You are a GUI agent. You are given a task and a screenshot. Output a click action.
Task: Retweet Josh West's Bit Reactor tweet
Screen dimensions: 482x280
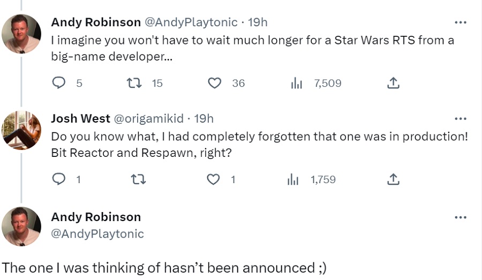point(138,179)
